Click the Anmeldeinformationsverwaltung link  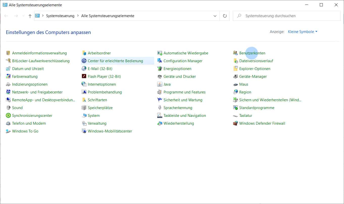coord(39,53)
